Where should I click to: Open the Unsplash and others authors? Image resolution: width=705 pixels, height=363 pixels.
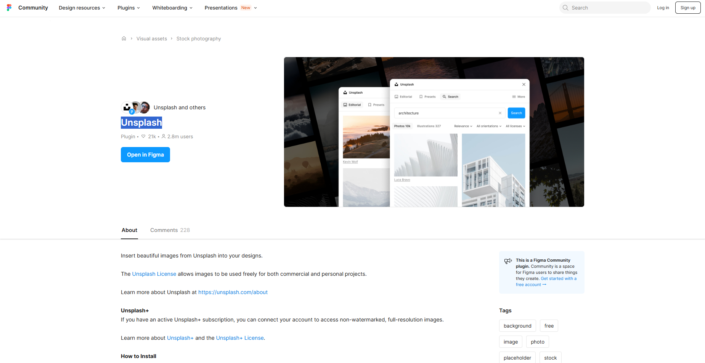point(180,107)
